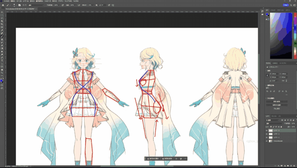Select the Rectangular Marquee tool
The image size is (297, 168).
click(2, 15)
